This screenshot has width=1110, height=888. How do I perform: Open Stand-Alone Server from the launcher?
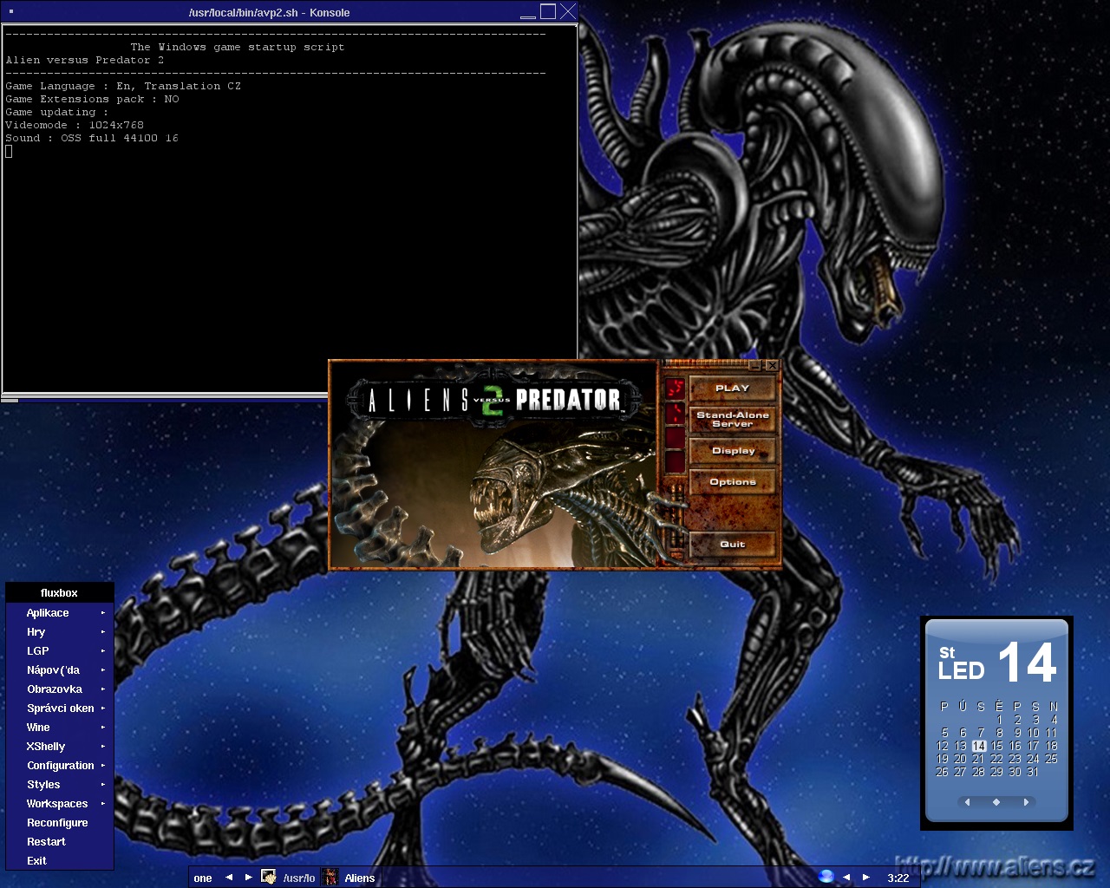coord(733,420)
